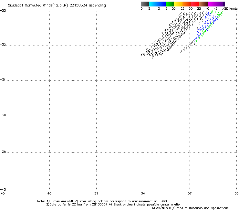Click the 'Times are GMT' note line
The width and height of the screenshot is (239, 210).
click(x=102, y=201)
